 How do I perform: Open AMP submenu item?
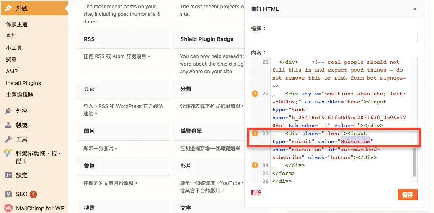point(12,72)
